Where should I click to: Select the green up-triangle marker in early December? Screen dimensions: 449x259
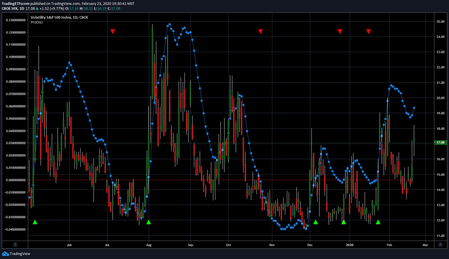315,222
